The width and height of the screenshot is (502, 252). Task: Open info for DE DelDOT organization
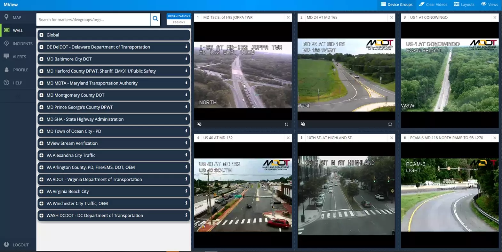coord(186,47)
